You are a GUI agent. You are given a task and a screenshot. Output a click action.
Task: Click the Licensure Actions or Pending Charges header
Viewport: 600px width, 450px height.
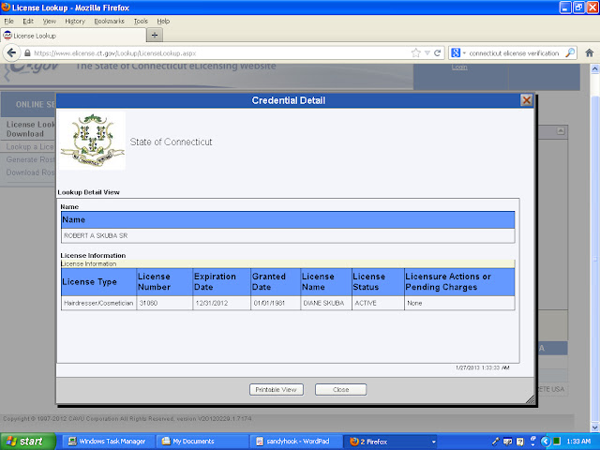pyautogui.click(x=459, y=281)
